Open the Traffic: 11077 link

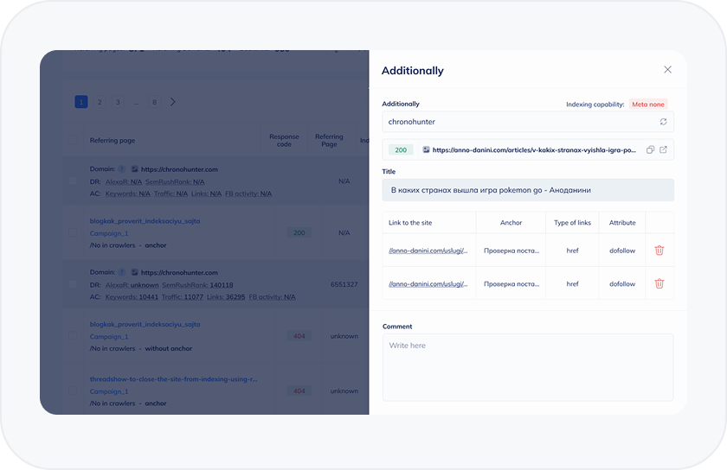pyautogui.click(x=183, y=297)
